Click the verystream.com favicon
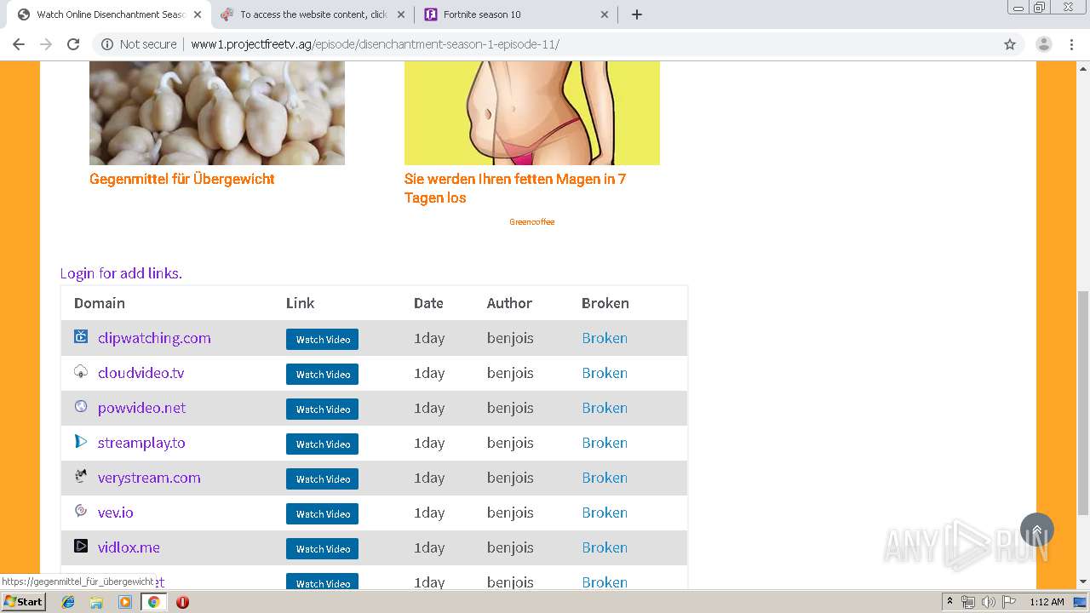 click(x=81, y=476)
